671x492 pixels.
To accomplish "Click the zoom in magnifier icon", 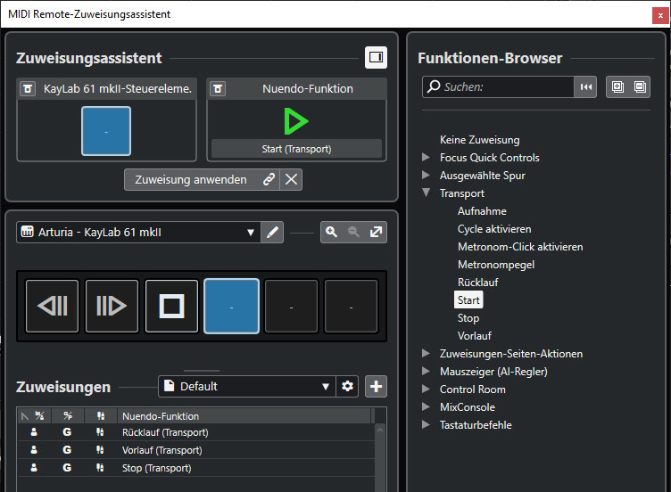I will (332, 233).
